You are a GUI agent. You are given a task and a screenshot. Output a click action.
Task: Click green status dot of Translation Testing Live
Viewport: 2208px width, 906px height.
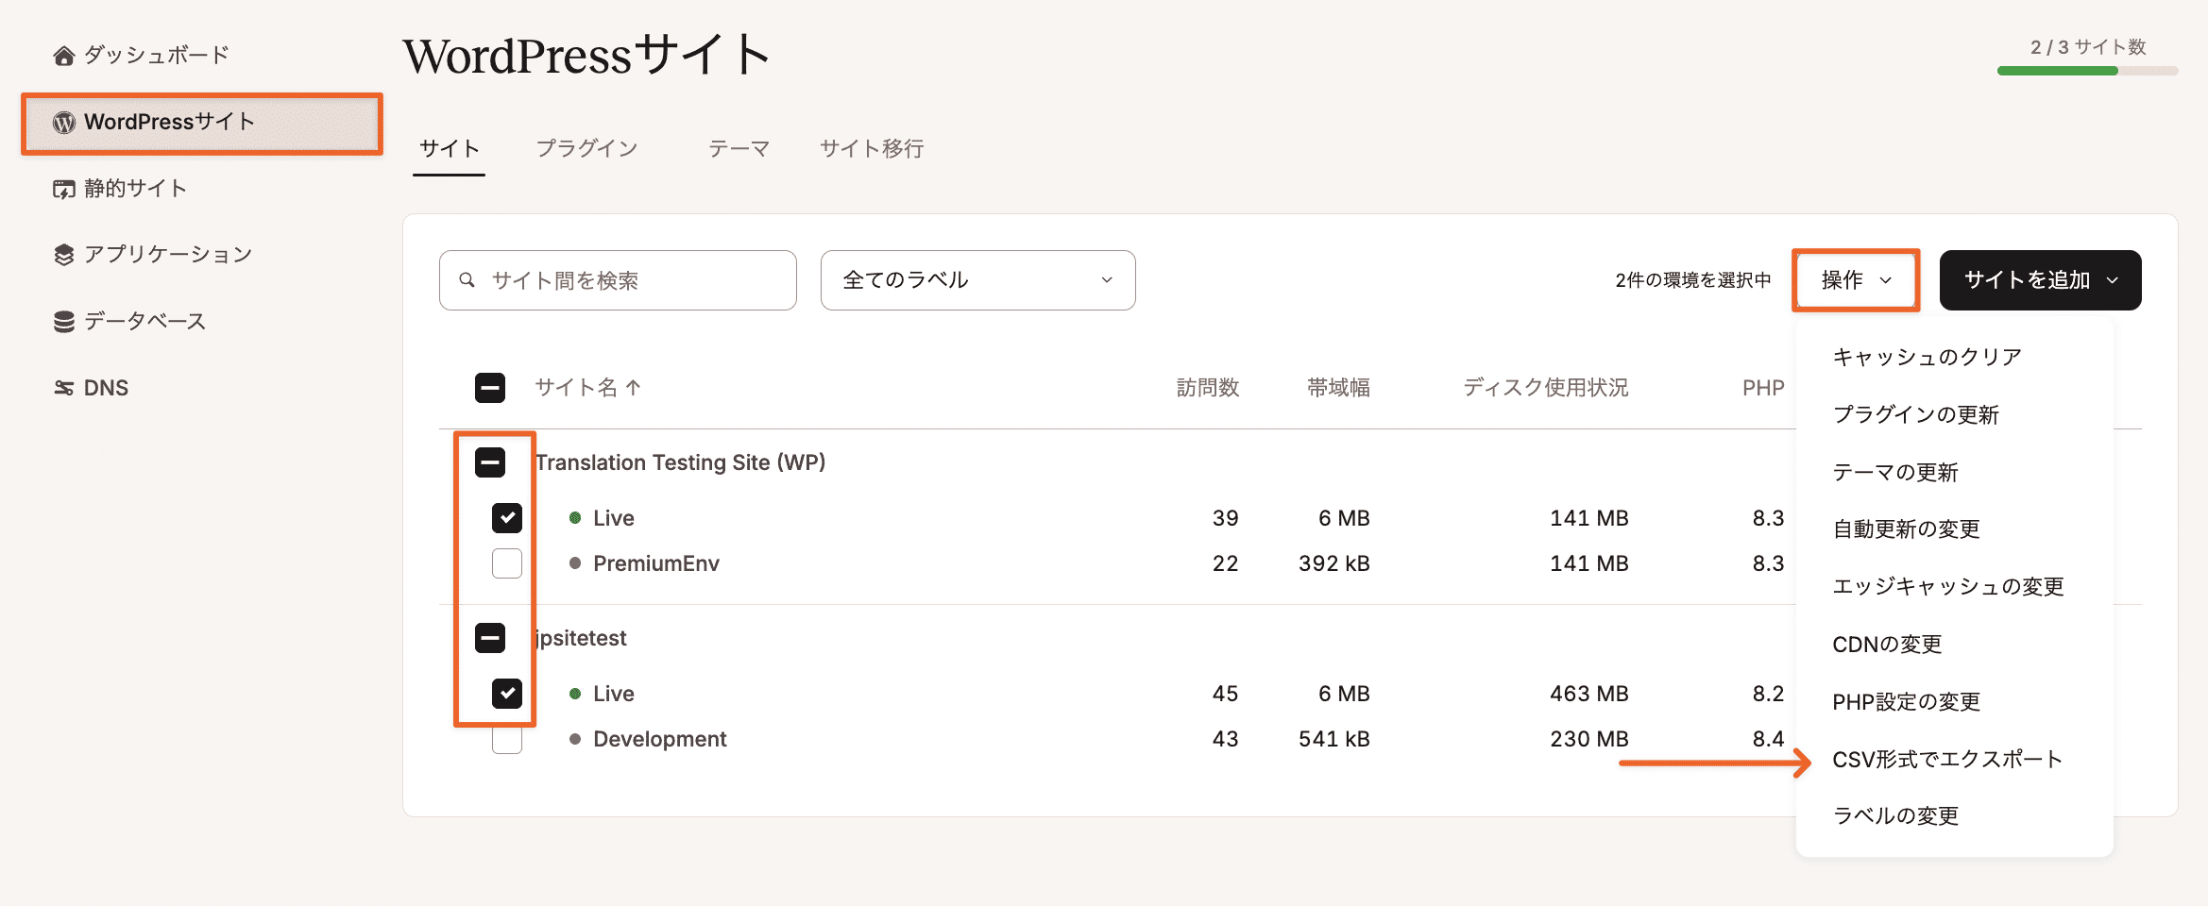pyautogui.click(x=575, y=518)
